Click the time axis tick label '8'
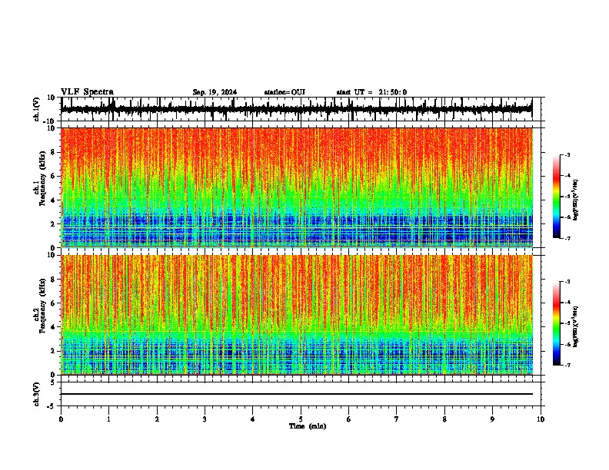Screen dimensions: 609x470 444,419
